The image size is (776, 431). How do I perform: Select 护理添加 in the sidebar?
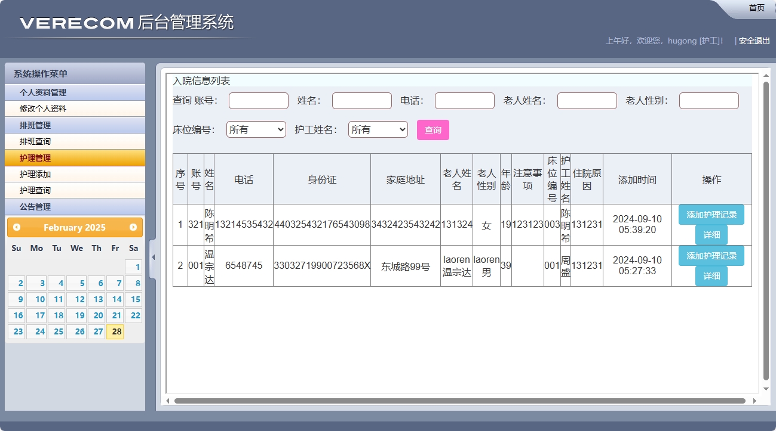74,174
